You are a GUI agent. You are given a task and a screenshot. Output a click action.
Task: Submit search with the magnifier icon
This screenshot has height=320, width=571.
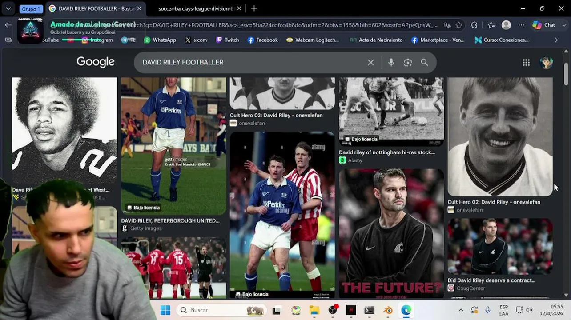coord(424,63)
